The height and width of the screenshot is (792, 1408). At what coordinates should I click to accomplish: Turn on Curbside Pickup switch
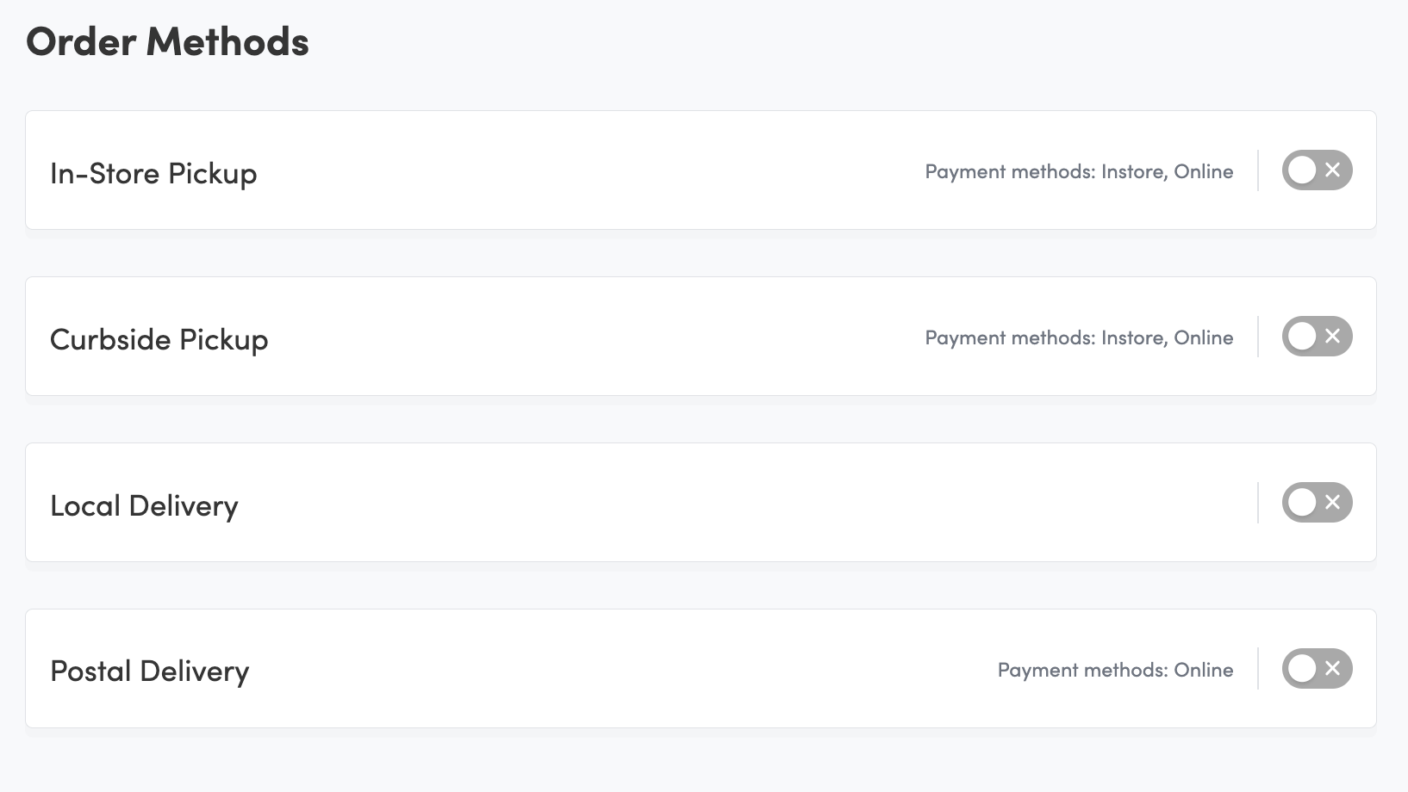click(1317, 337)
